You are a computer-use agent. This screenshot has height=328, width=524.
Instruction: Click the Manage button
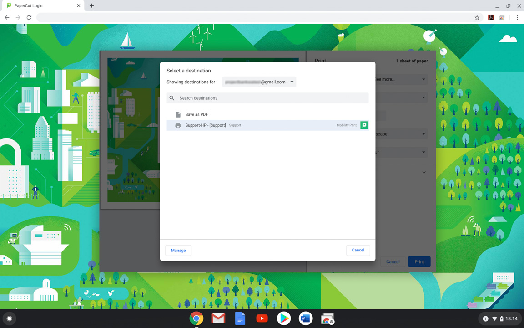coord(178,251)
